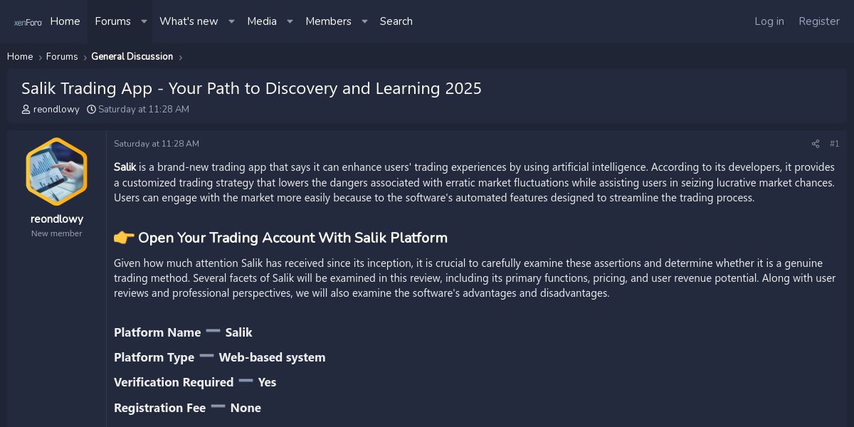Click the Log in link
This screenshot has width=854, height=427.
pyautogui.click(x=769, y=21)
